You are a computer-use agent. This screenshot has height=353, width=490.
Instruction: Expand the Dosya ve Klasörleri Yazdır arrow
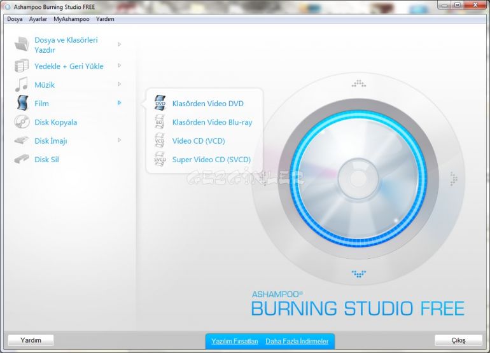point(120,45)
